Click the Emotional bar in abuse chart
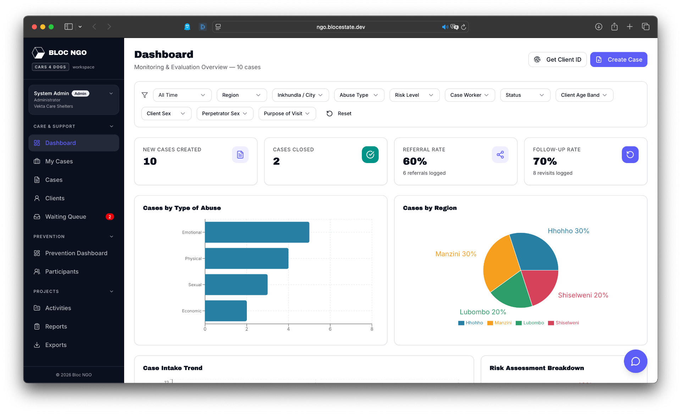 (x=257, y=232)
